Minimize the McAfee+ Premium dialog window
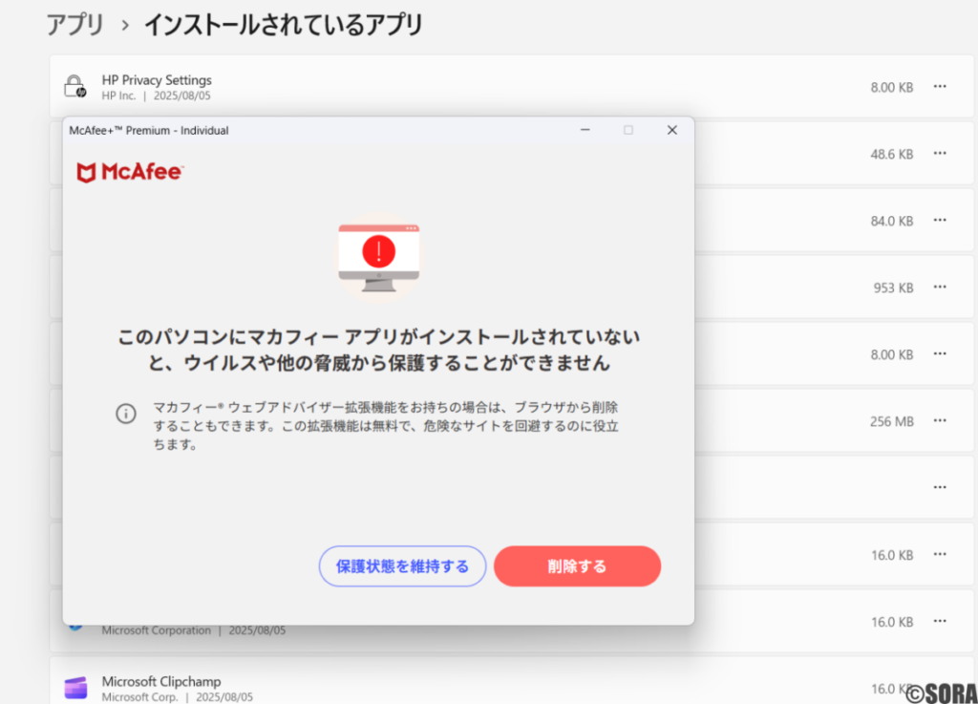This screenshot has height=704, width=978. tap(585, 130)
